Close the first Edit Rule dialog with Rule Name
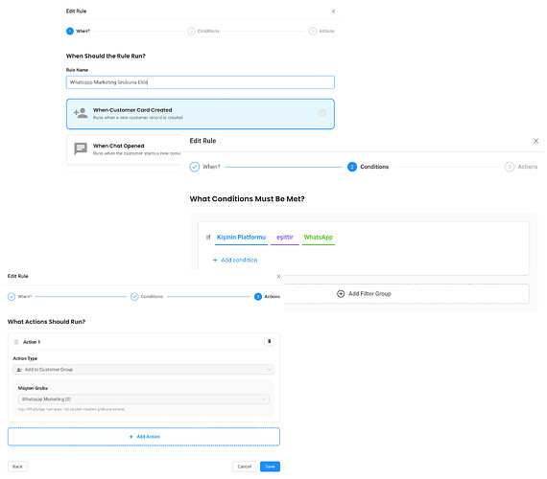Screen dimensions: 547x479 (x=333, y=11)
